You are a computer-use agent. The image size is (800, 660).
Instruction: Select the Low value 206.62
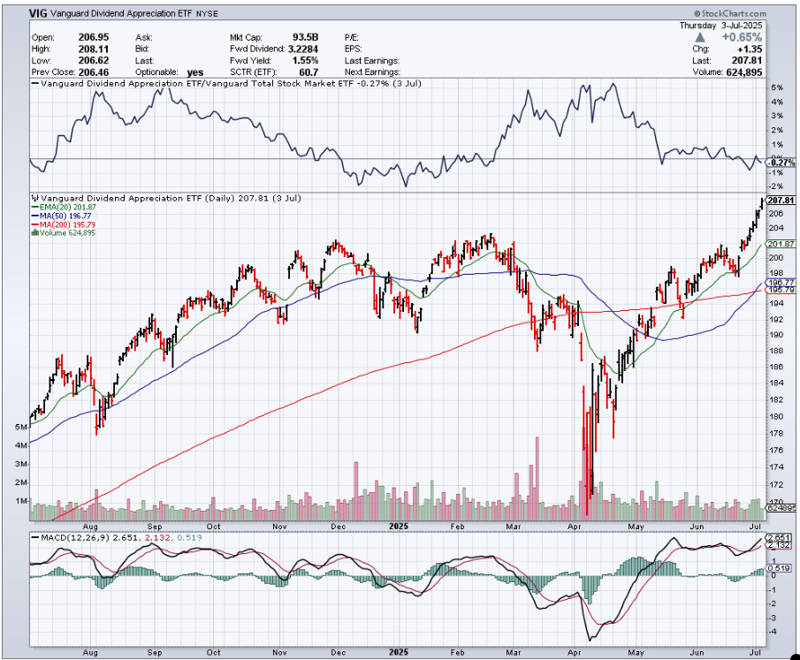pos(94,61)
